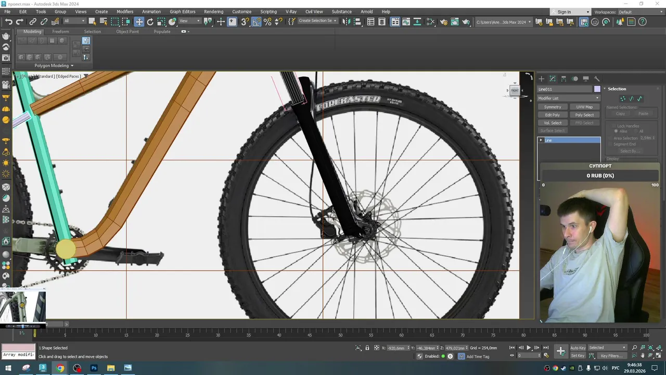Activate Select and Uniform Scale tool

pyautogui.click(x=161, y=22)
